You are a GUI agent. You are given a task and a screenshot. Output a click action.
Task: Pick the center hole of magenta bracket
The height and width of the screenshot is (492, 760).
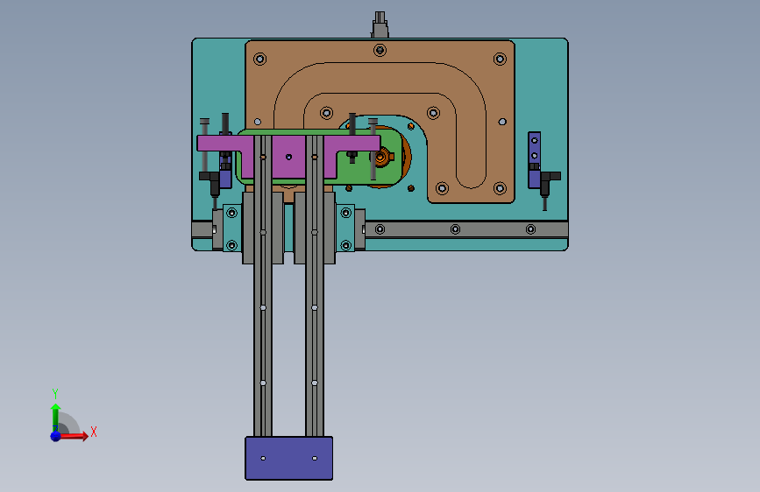(289, 157)
